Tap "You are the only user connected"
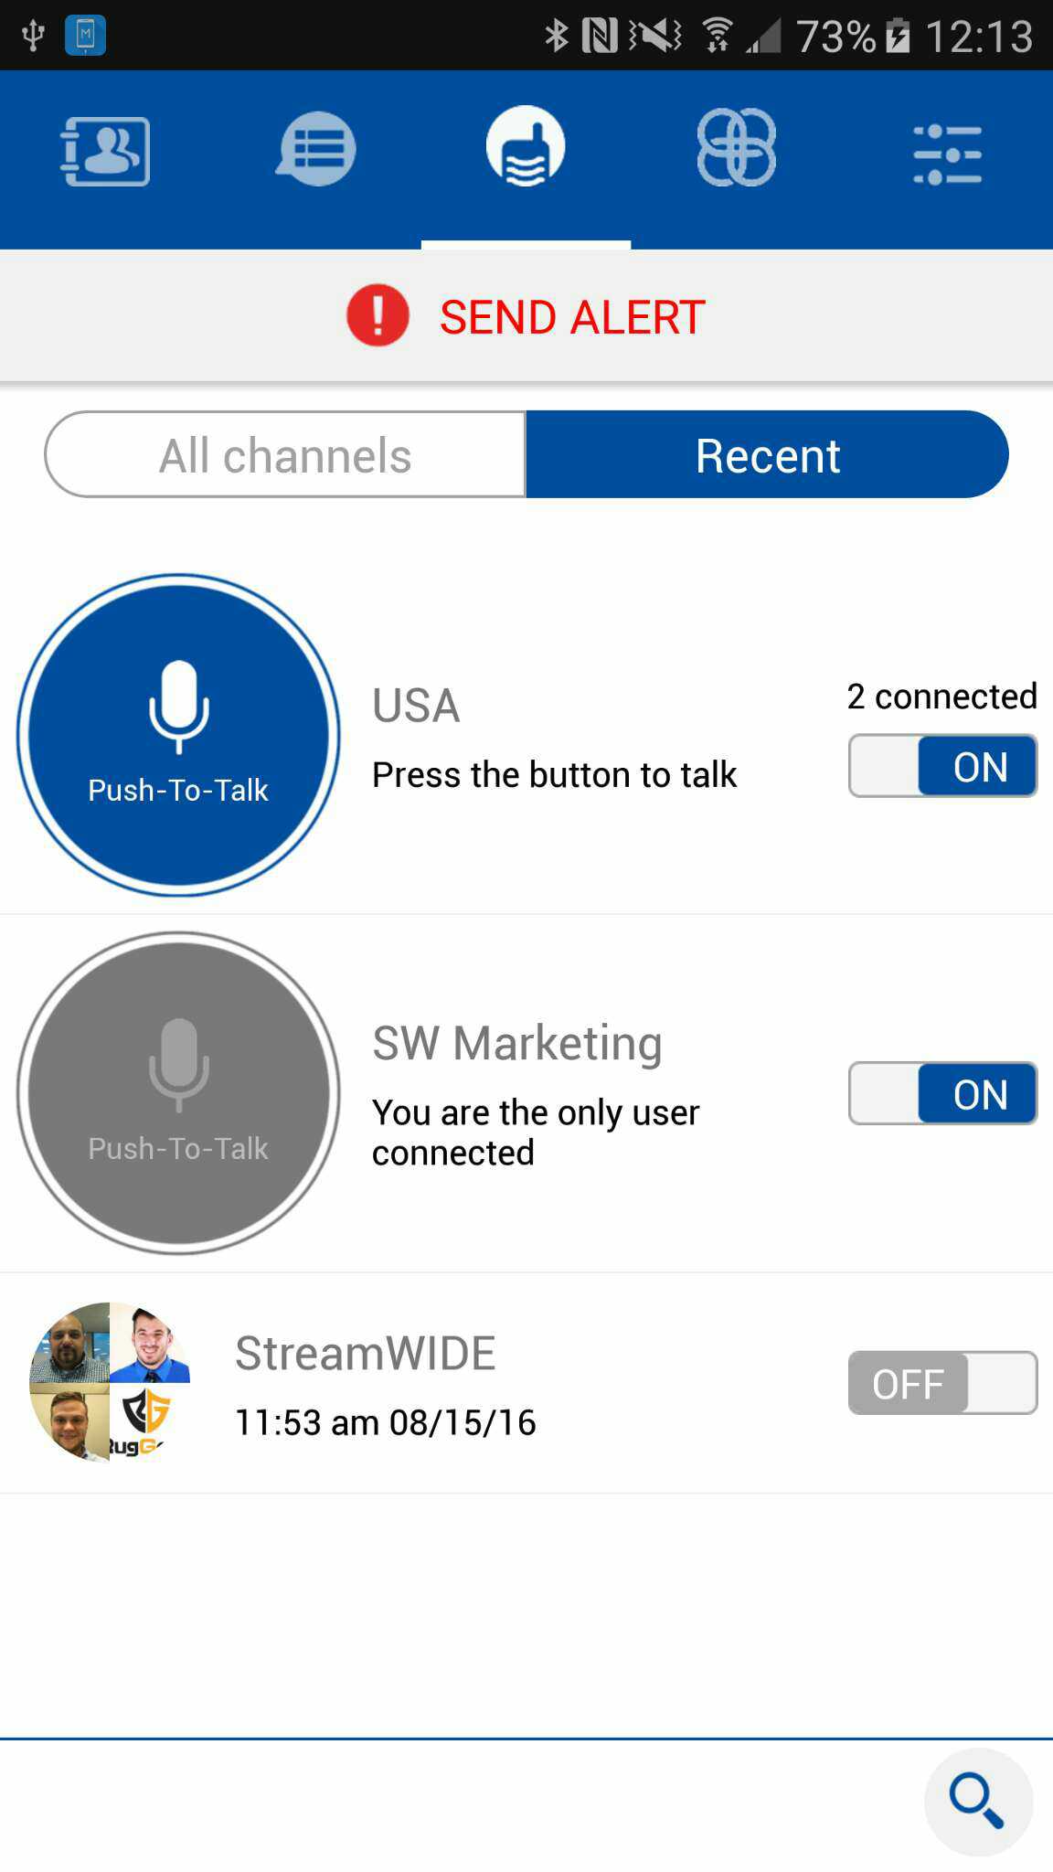Viewport: 1053px width, 1872px height. (536, 1133)
